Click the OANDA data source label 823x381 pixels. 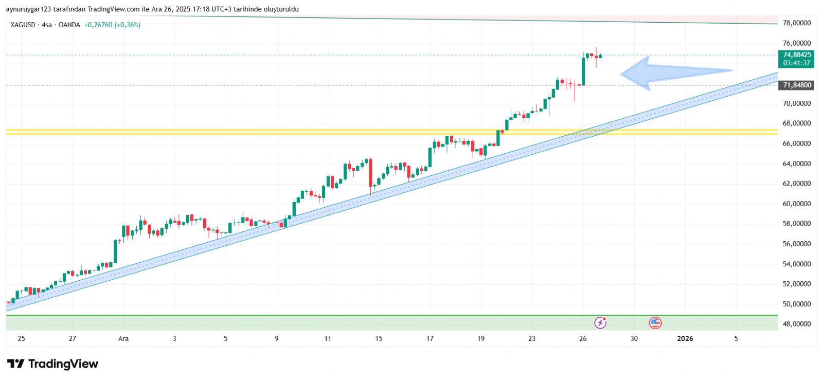[x=69, y=25]
